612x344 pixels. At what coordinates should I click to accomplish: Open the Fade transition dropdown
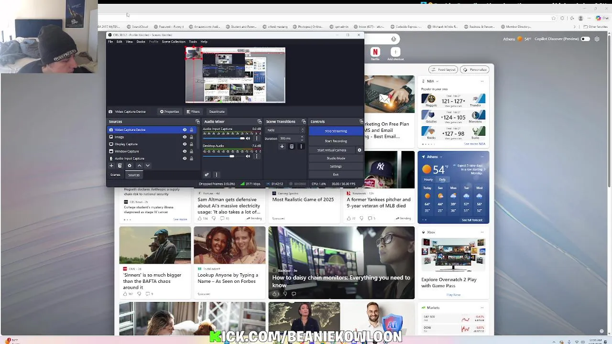pyautogui.click(x=285, y=130)
